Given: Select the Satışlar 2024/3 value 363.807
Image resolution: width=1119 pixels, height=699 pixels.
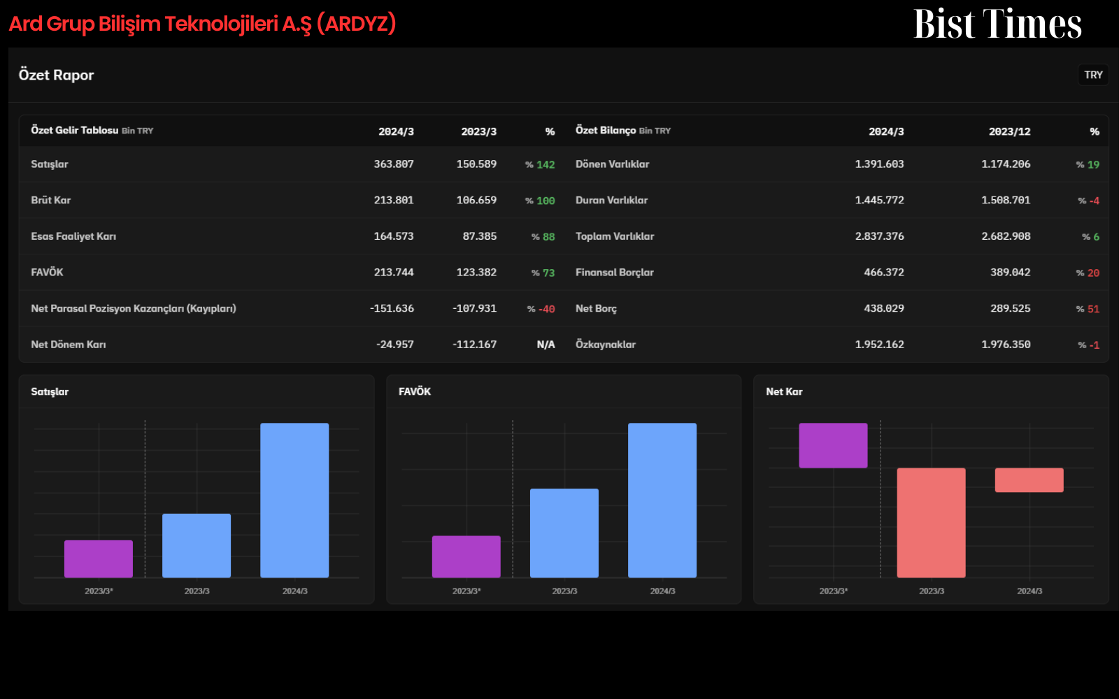Looking at the screenshot, I should (394, 164).
